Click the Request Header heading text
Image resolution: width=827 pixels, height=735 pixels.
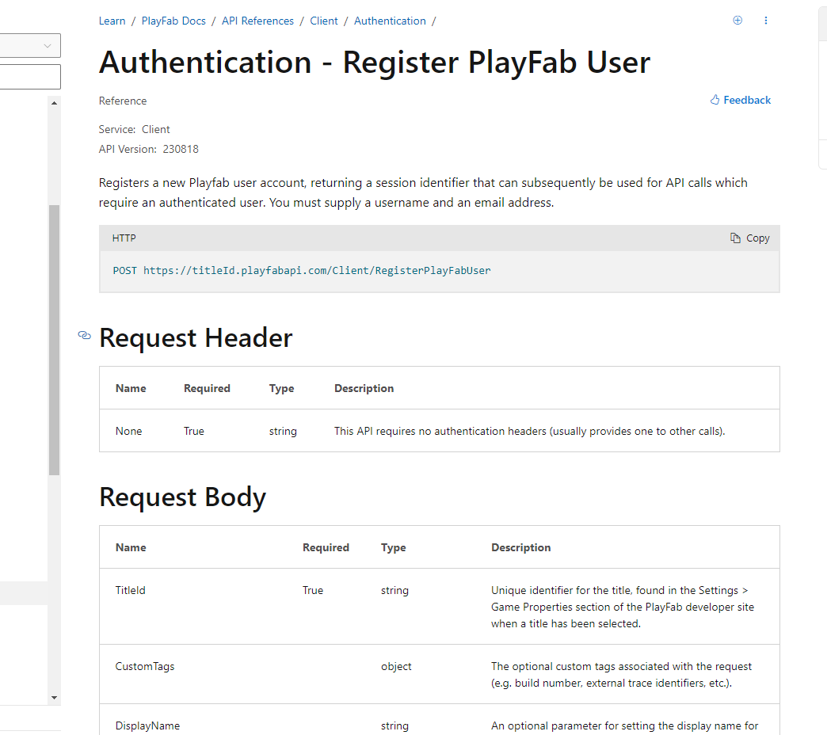(196, 337)
